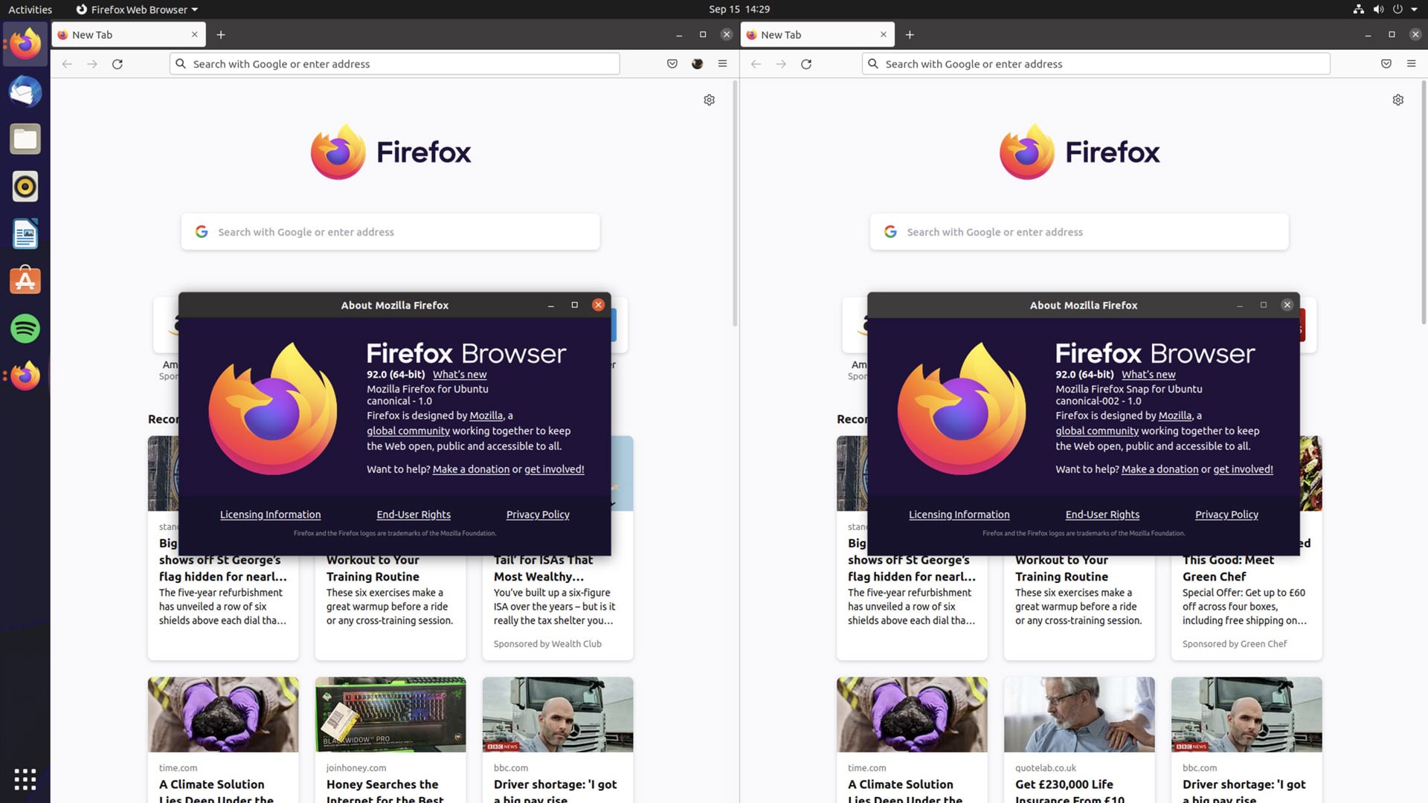Expand the Firefox Web Browser app menu
The width and height of the screenshot is (1428, 803).
137,9
